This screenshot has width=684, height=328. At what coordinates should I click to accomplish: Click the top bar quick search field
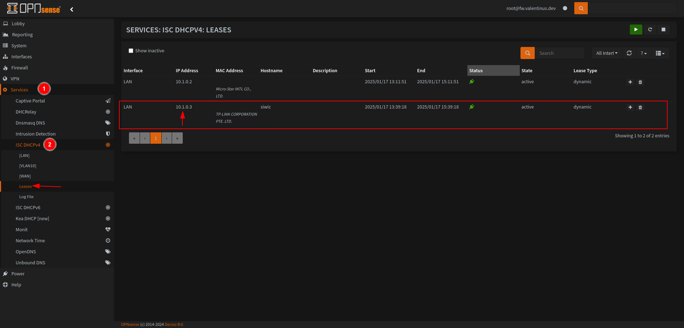(x=632, y=8)
